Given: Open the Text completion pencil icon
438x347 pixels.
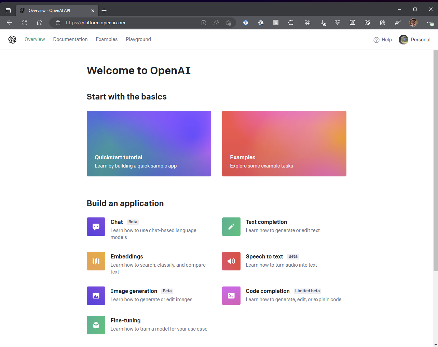Looking at the screenshot, I should point(231,227).
